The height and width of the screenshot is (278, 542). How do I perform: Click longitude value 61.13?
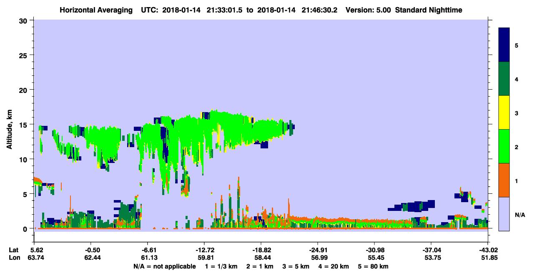click(x=148, y=258)
